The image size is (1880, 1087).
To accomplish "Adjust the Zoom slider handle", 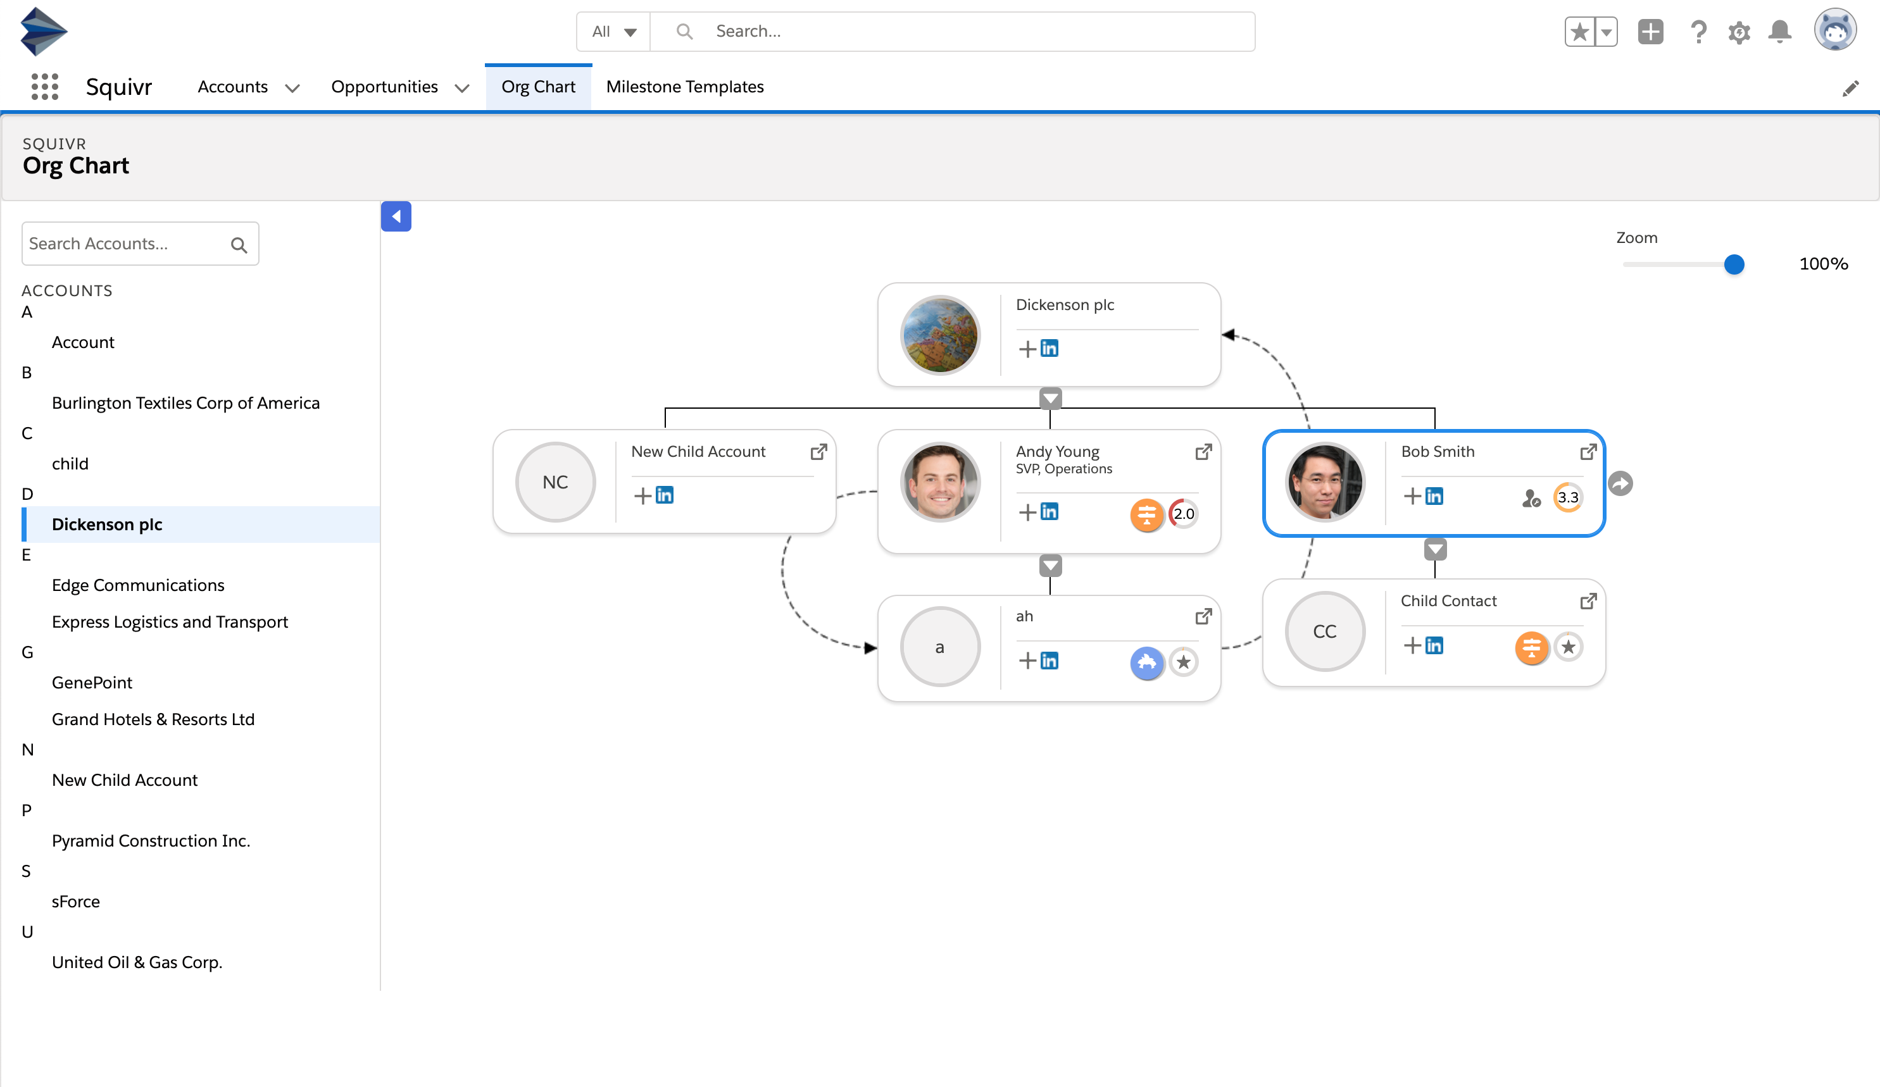I will click(x=1734, y=264).
